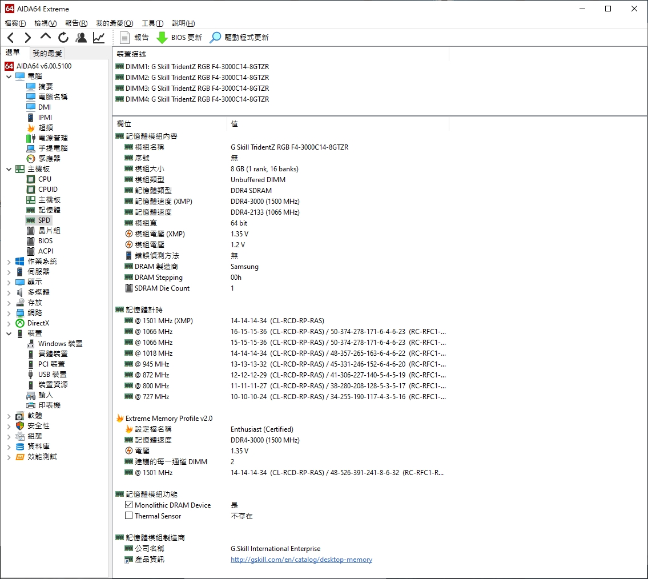Screen dimensions: 648x579
Task: Click the BIOS 更新 toolbar button label
Action: 186,38
